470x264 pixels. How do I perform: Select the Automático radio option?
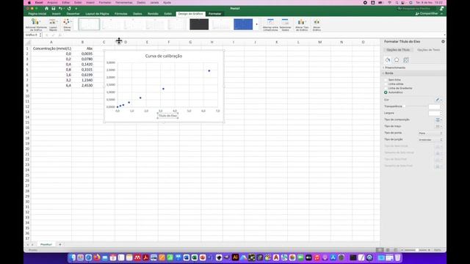pos(386,92)
